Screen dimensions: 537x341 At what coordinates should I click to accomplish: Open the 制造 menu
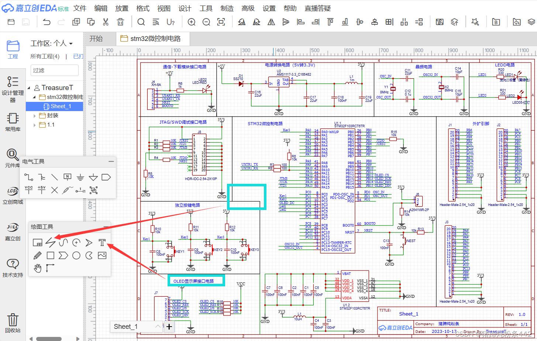tap(227, 8)
